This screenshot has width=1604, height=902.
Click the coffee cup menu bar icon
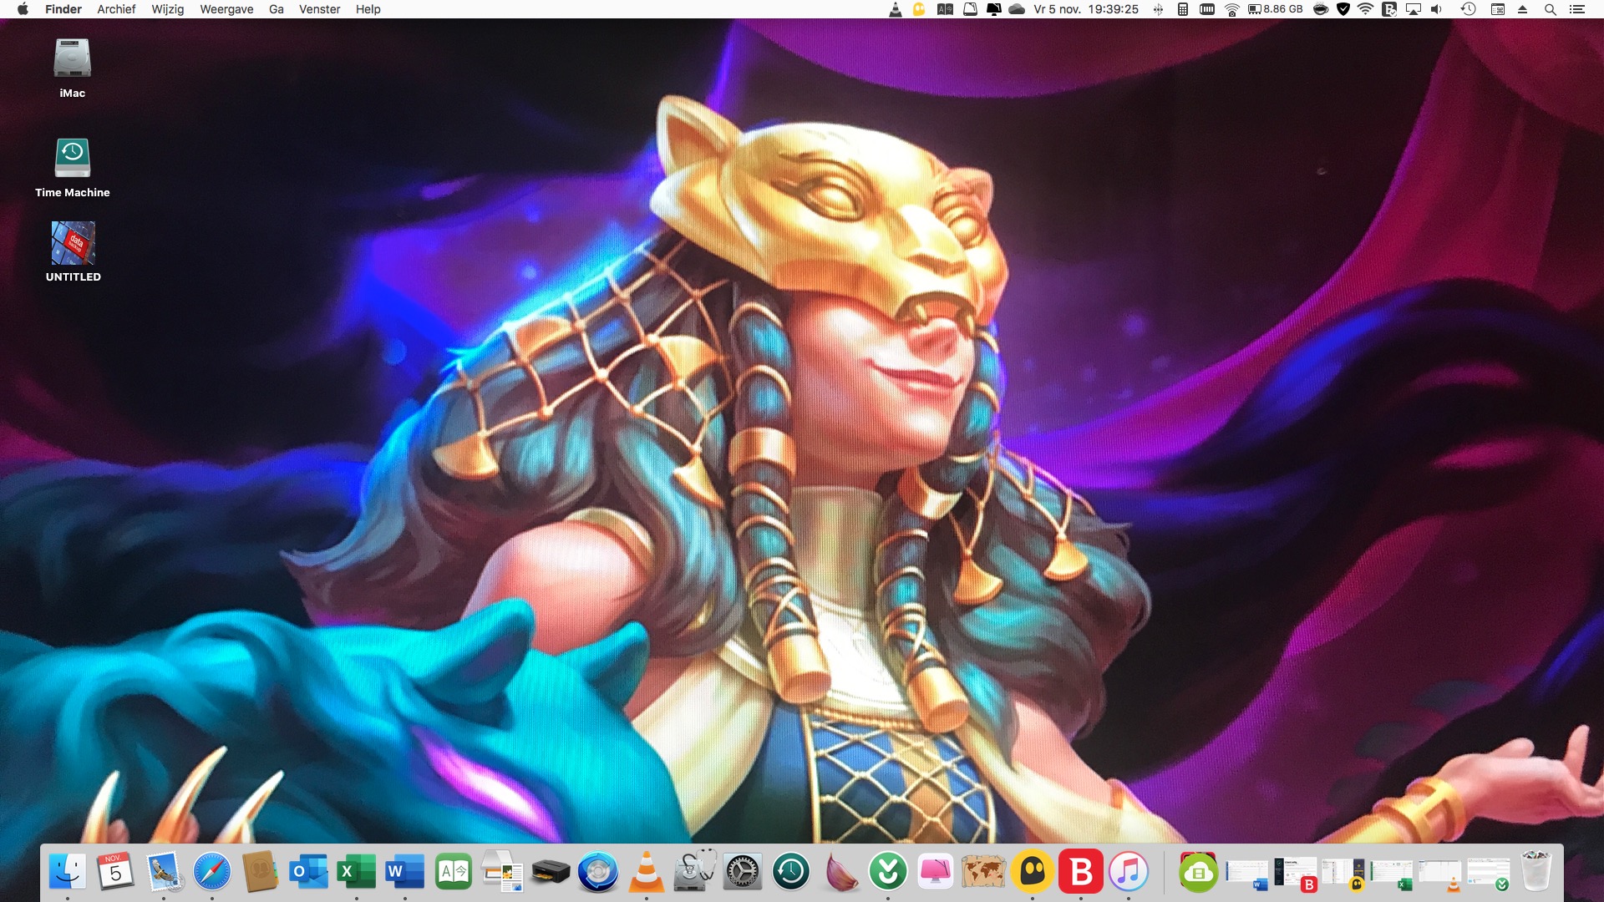[1321, 9]
